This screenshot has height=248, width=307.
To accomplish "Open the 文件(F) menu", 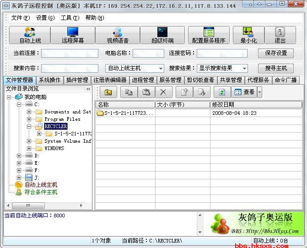I will [x=21, y=18].
